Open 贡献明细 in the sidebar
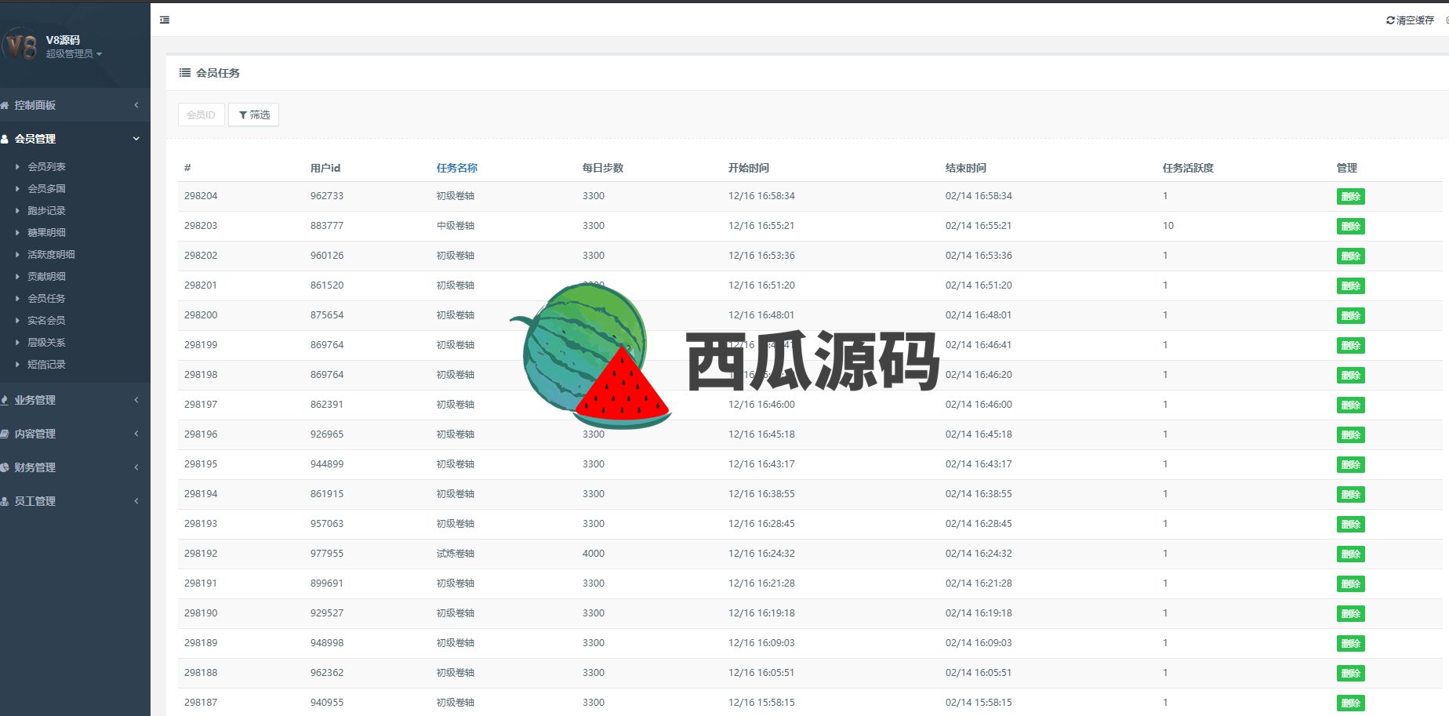Image resolution: width=1449 pixels, height=716 pixels. point(46,277)
